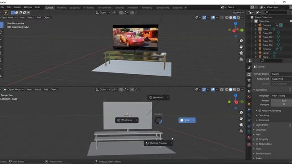The width and height of the screenshot is (292, 164).
Task: Select Solid in shading pie menu
Action: [187, 120]
